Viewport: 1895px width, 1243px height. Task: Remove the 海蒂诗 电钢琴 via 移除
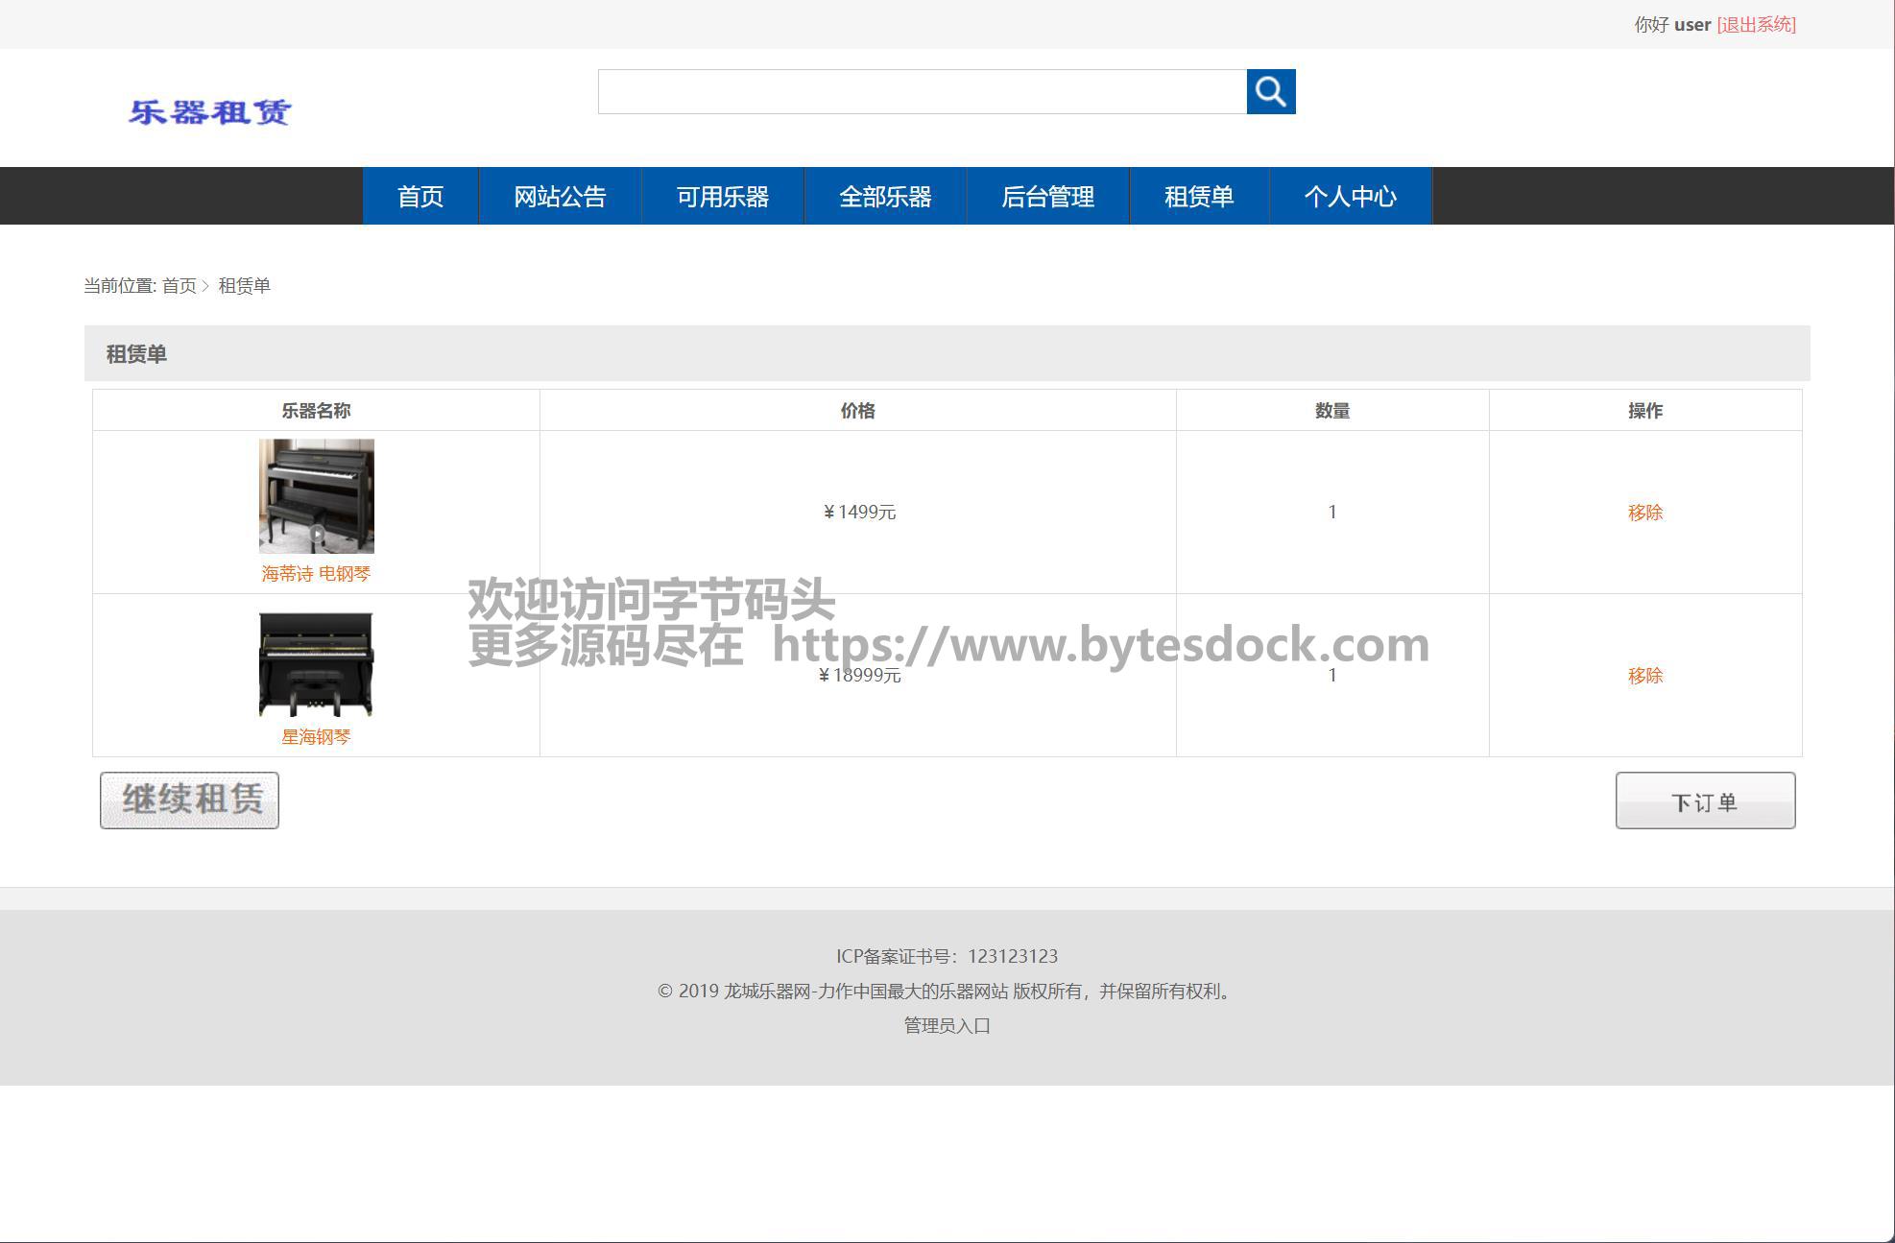coord(1644,513)
